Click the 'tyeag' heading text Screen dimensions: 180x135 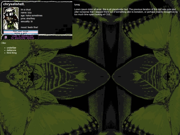[x=77, y=5]
